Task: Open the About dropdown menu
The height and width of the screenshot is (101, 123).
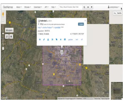Action: coord(19,7)
